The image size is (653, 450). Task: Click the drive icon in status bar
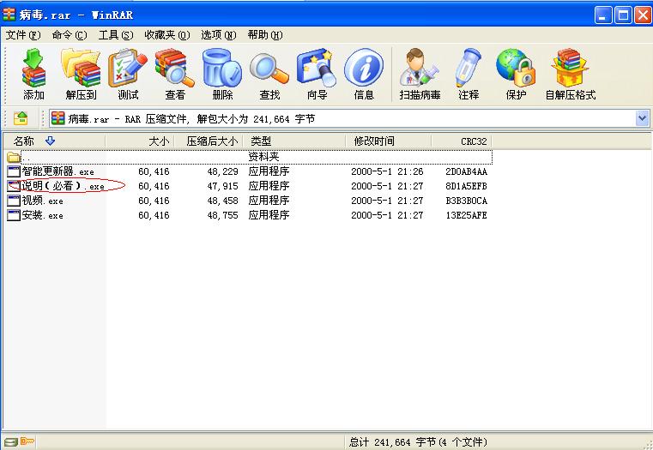tap(11, 441)
